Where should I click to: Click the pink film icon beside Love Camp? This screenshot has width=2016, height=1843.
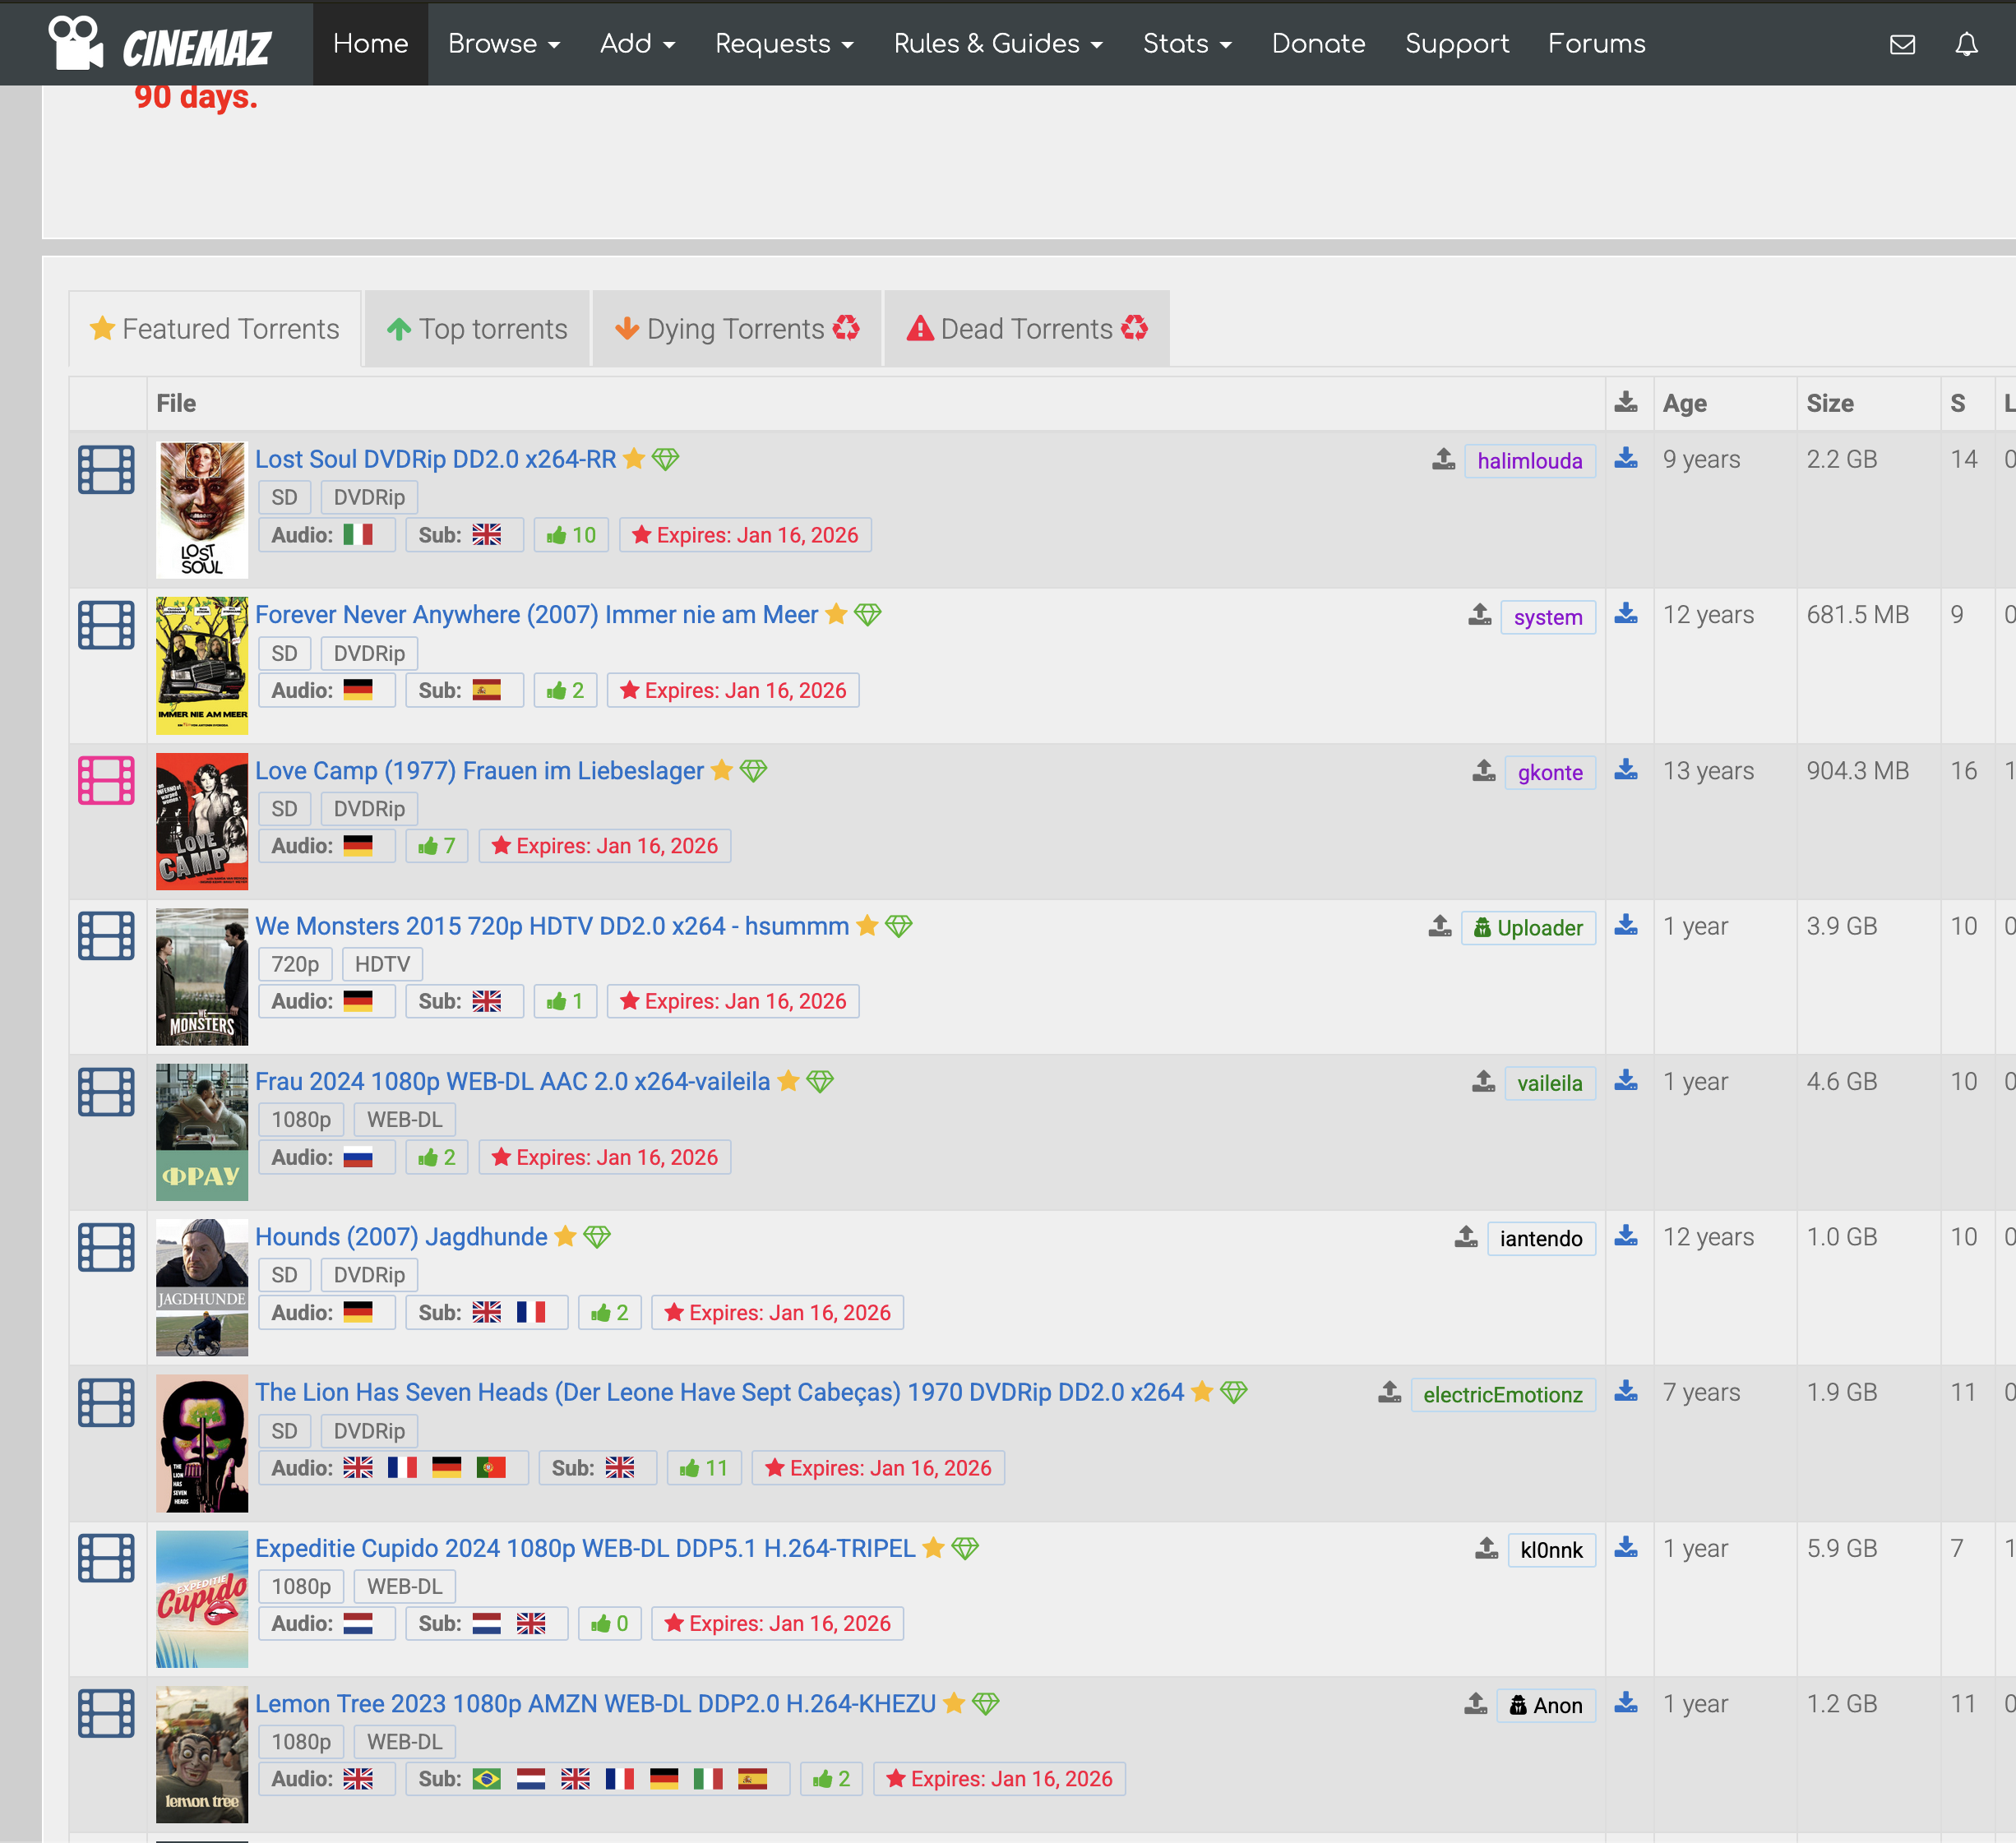(106, 780)
